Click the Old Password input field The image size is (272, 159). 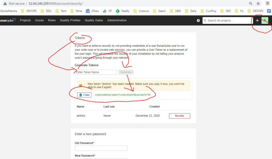101,148
